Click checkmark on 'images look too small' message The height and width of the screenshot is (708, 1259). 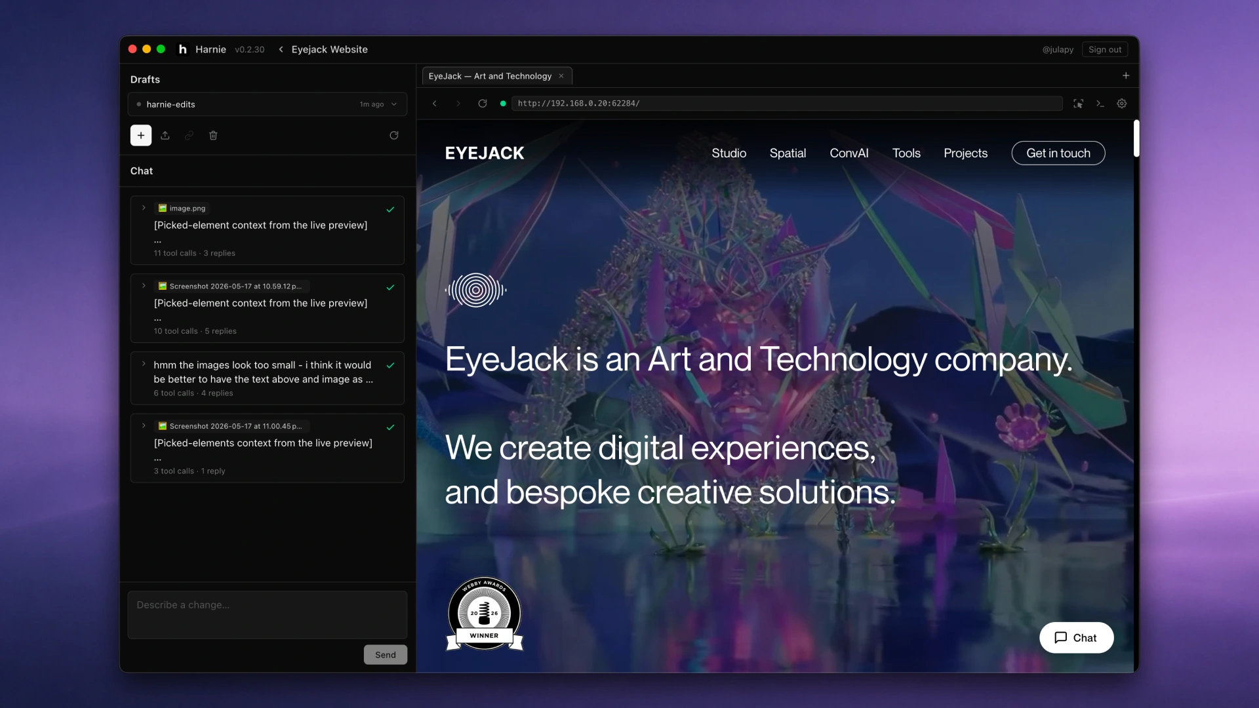pos(390,365)
